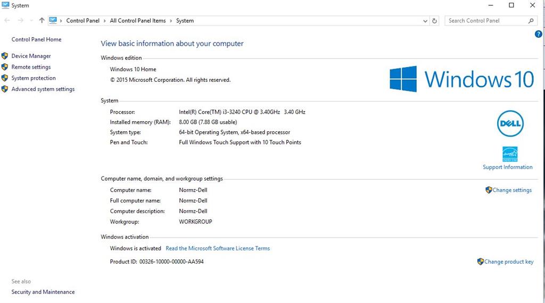Read the Microsoft Software License Terms

218,248
